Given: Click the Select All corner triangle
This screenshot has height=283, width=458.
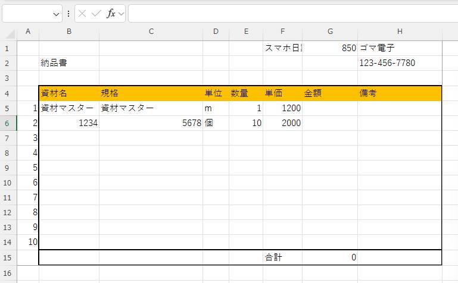Looking at the screenshot, I should pos(8,32).
